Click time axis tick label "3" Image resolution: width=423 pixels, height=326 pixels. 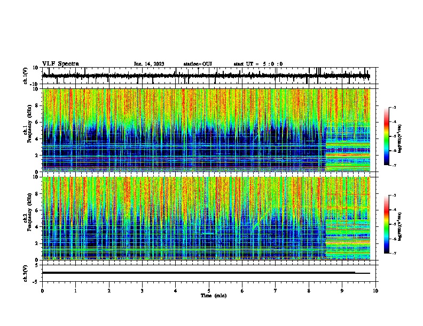point(142,291)
